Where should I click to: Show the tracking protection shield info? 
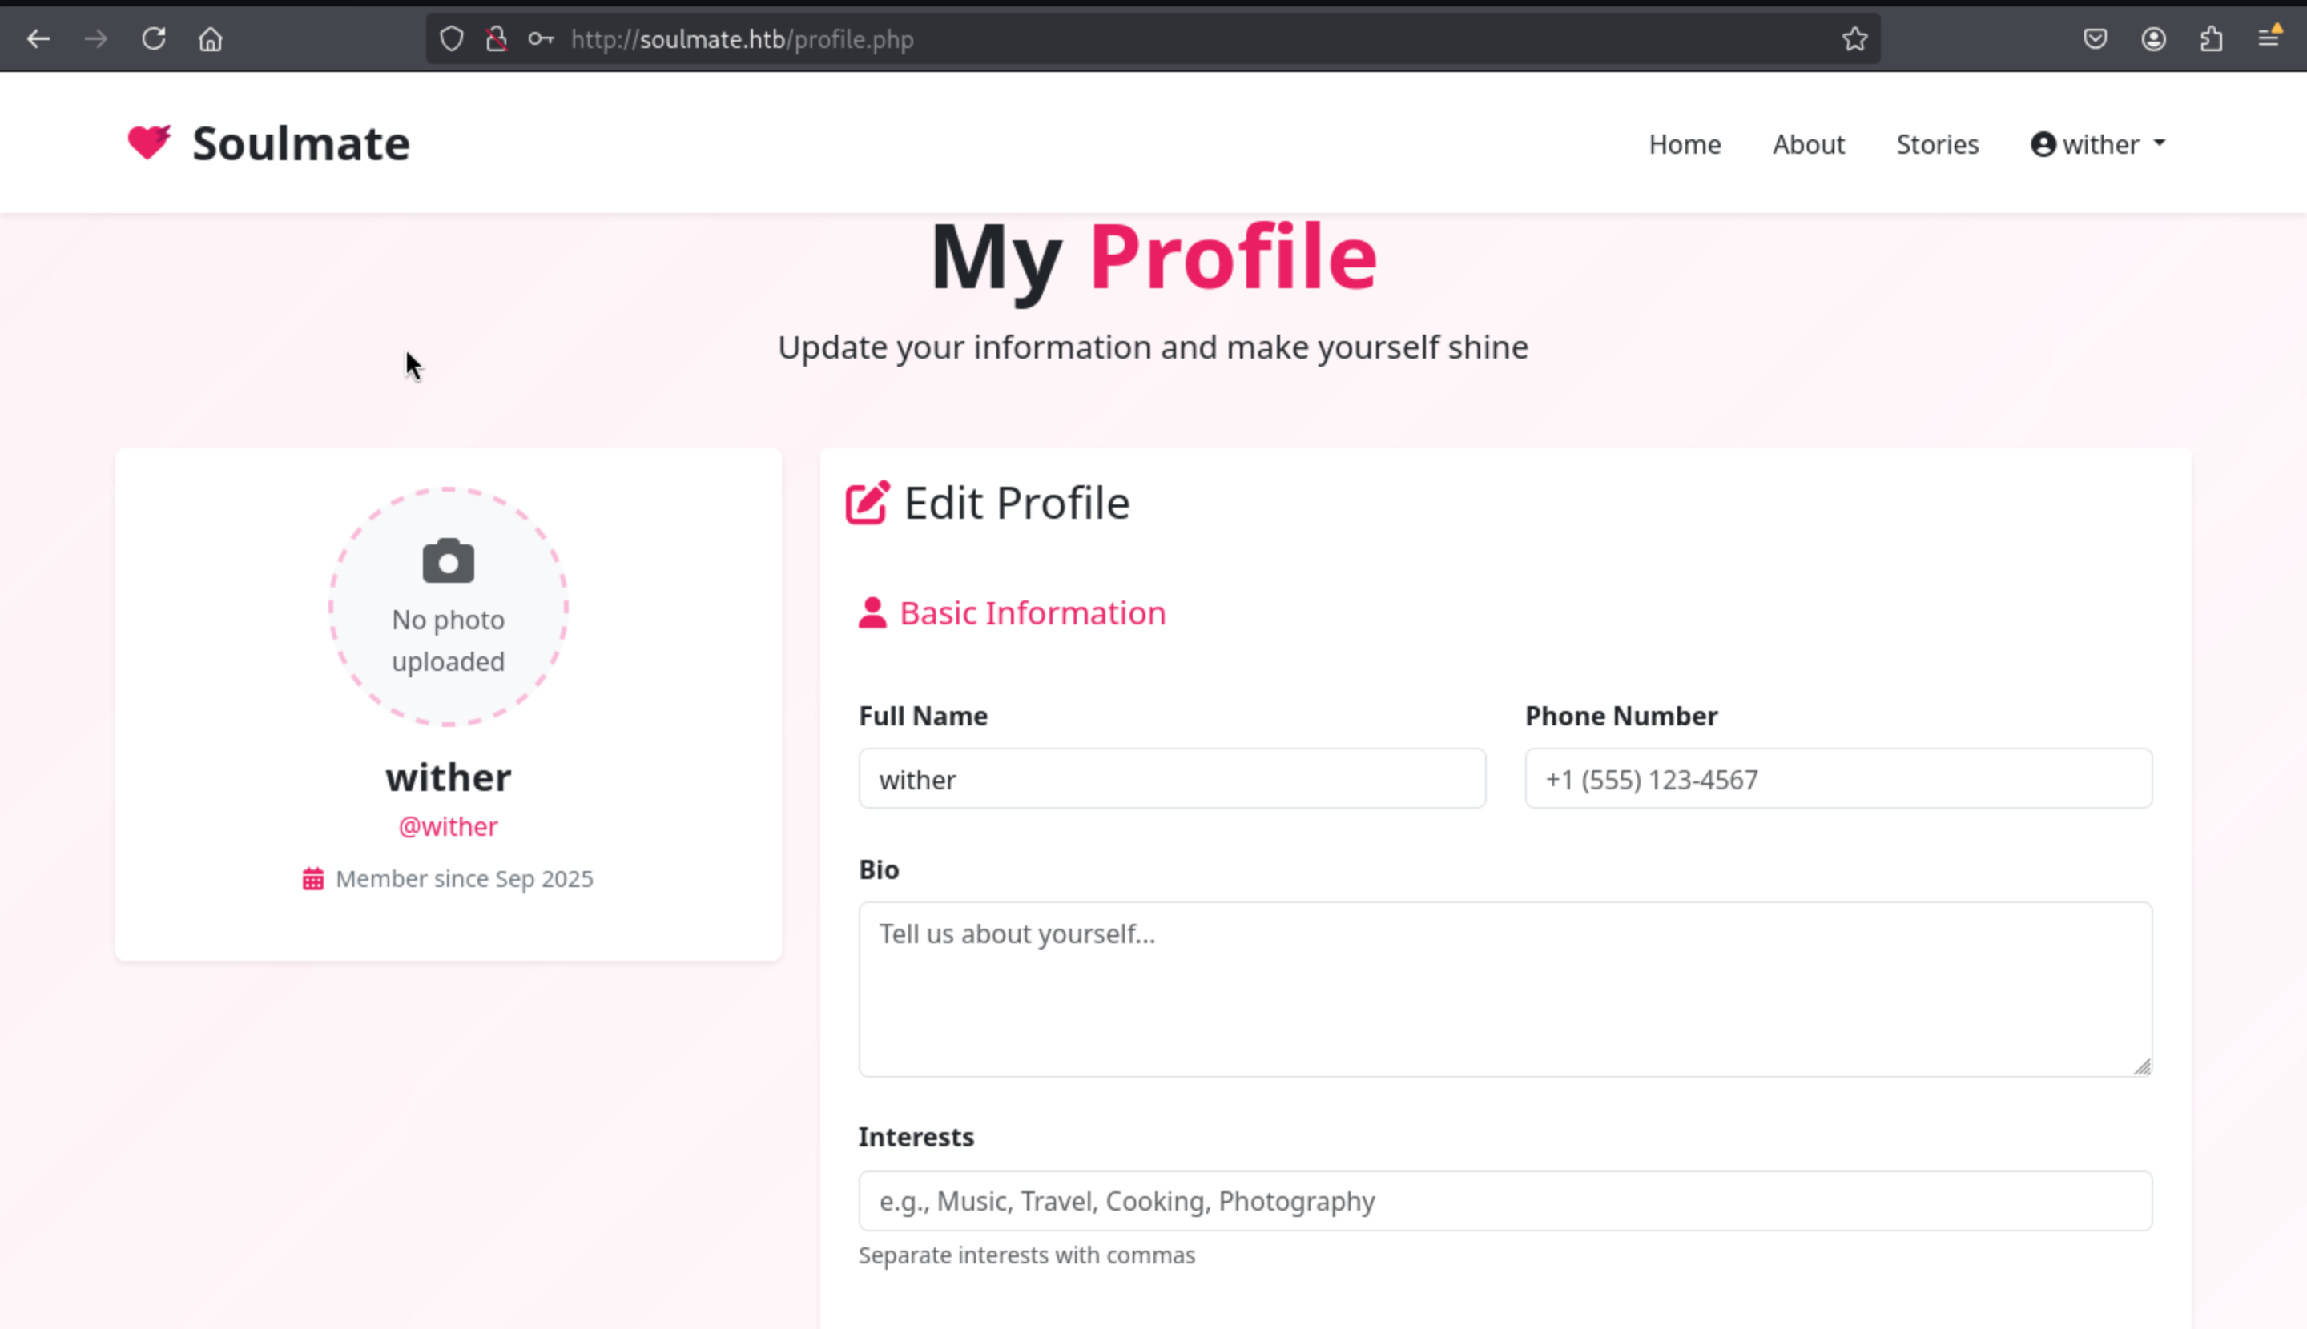pos(452,39)
